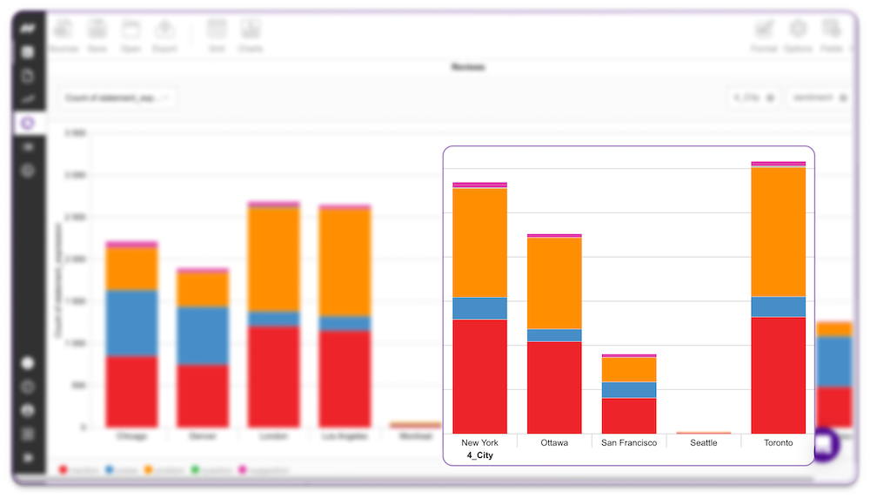Open the Count of statement measure dropdown
870x498 pixels.
pyautogui.click(x=117, y=98)
